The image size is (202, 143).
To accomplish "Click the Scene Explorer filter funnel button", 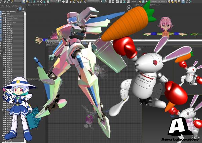I will 20,9.
